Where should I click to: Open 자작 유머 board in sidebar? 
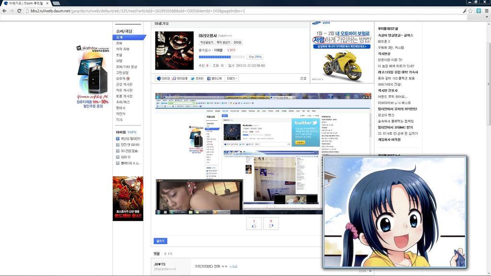coord(123,49)
